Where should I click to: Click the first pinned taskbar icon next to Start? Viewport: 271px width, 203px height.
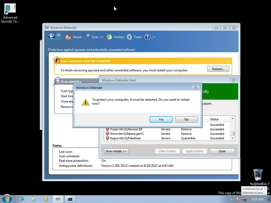tap(21, 199)
